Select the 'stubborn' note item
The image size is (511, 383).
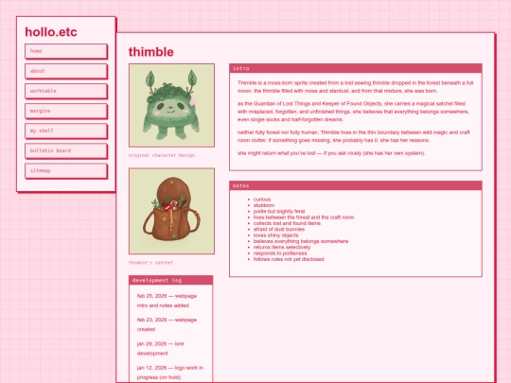[264, 205]
